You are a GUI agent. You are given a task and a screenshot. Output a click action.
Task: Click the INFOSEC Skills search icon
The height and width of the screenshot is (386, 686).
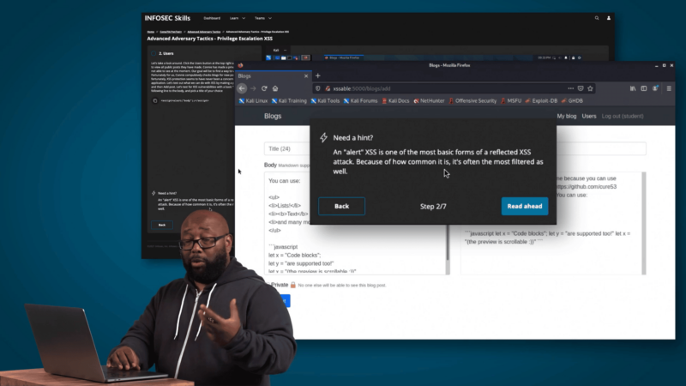(597, 17)
